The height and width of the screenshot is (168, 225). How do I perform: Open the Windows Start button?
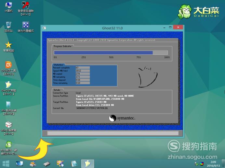point(6,163)
